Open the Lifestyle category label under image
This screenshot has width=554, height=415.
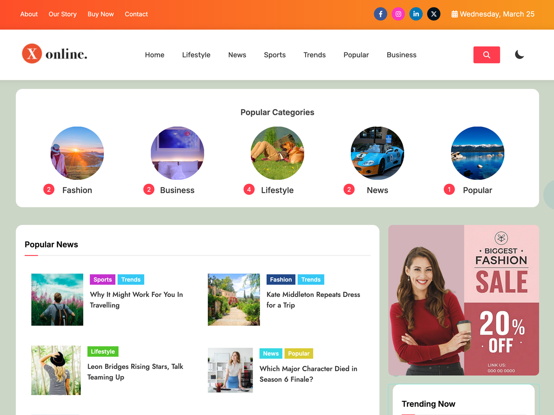click(277, 190)
